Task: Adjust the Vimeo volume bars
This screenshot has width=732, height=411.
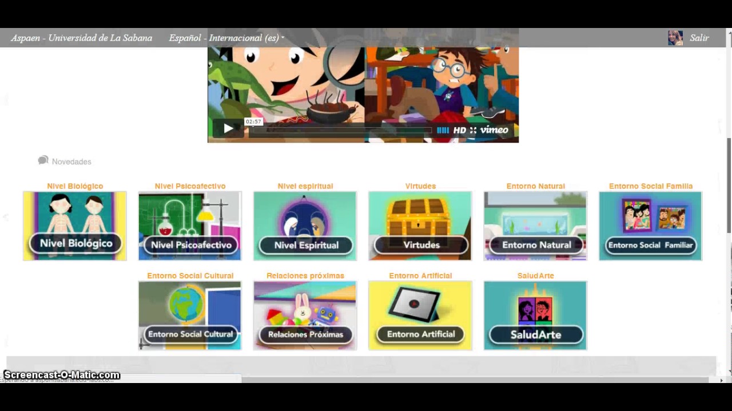Action: (x=443, y=130)
